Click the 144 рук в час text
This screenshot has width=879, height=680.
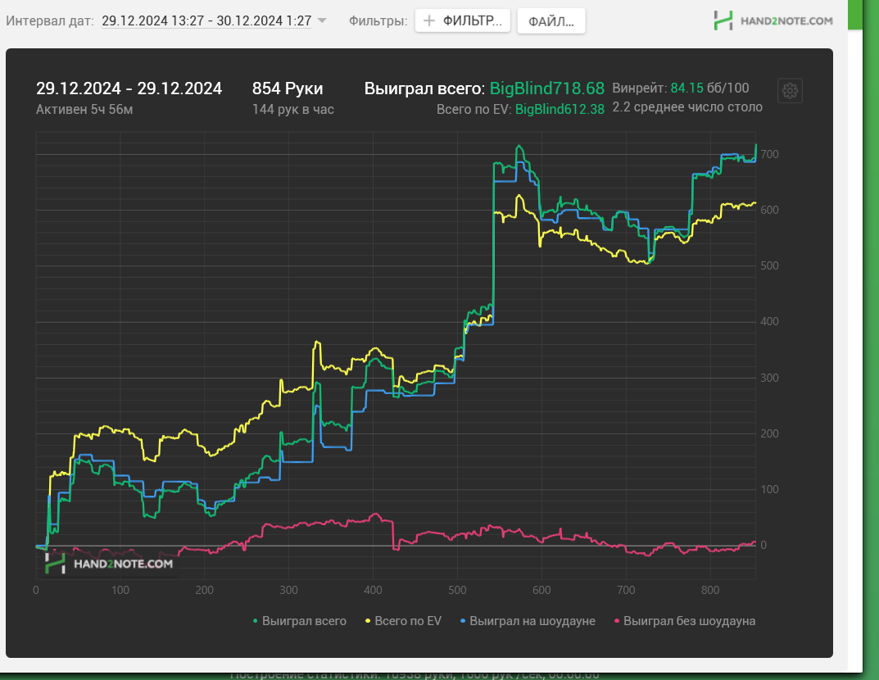[x=293, y=109]
